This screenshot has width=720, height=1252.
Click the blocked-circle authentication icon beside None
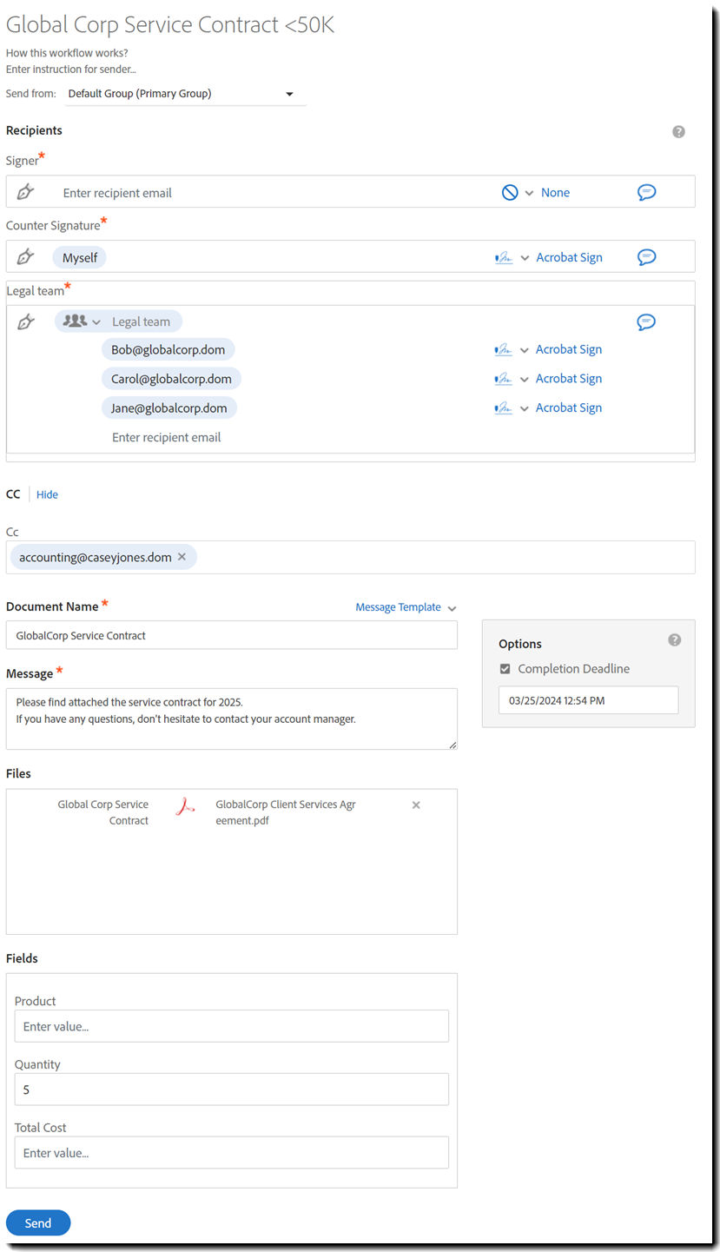pos(512,192)
